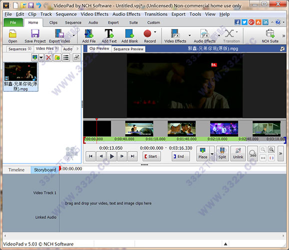Image resolution: width=289 pixels, height=250 pixels.
Task: Click the green clip range bar at 0:01:40.000
Action: (186, 139)
